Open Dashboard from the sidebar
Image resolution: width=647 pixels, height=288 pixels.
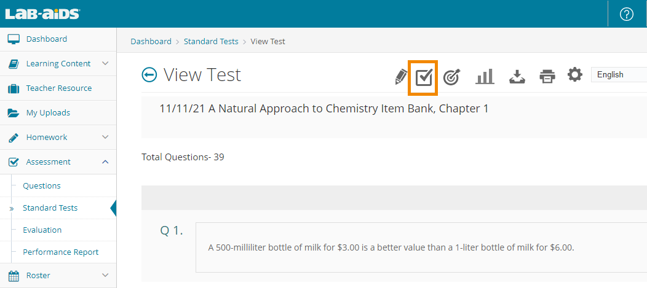coord(47,39)
